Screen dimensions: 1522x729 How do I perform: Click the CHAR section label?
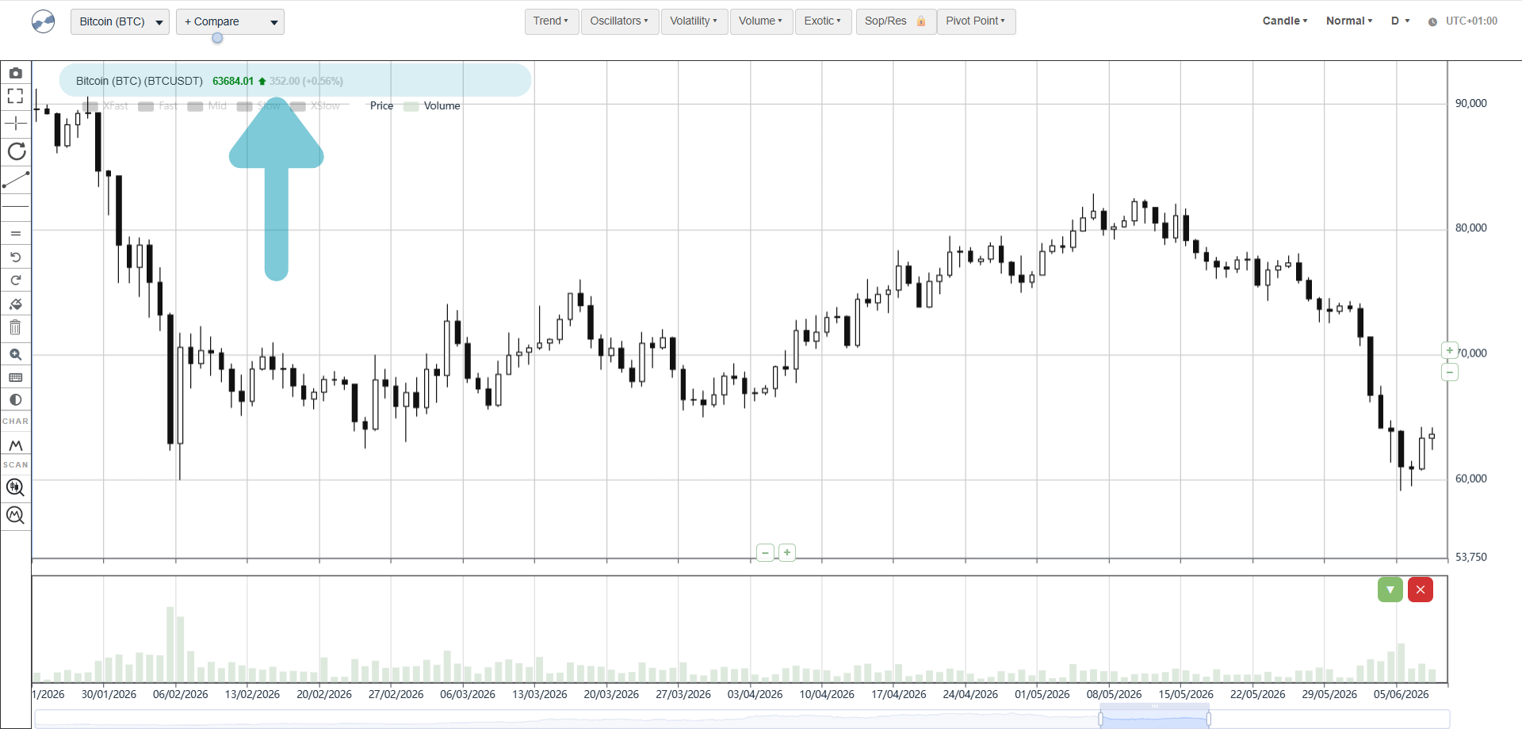pos(15,422)
